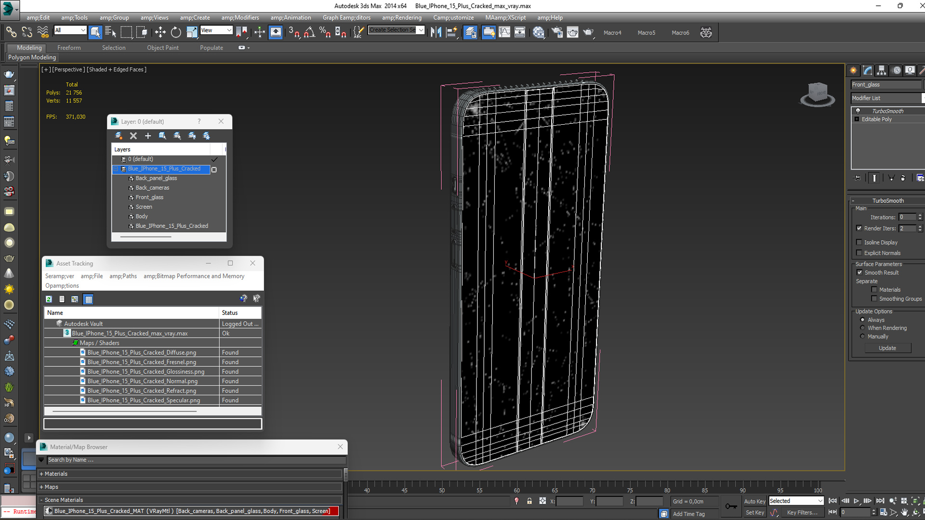
Task: Click the TurboSmooth Update button
Action: click(x=887, y=348)
